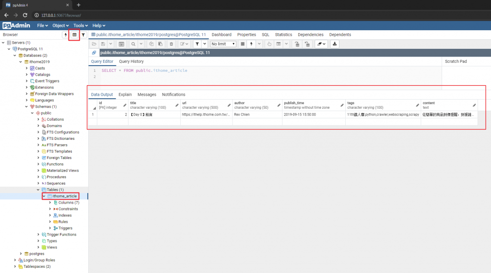Image resolution: width=491 pixels, height=273 pixels.
Task: Select the ithome_article table in tree
Action: [65, 196]
